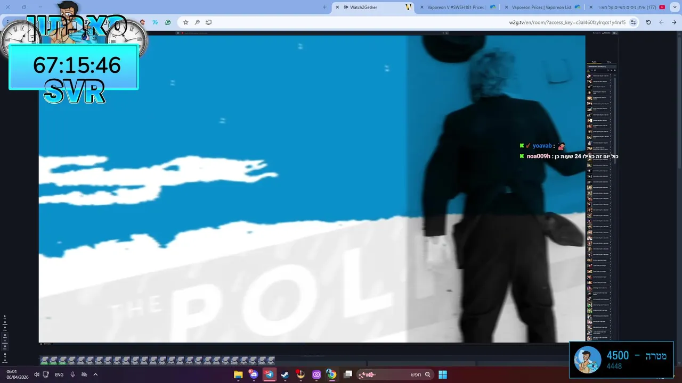Image resolution: width=682 pixels, height=383 pixels.
Task: Switch to the Vaporeon V #SWSH181 Prices tab
Action: pyautogui.click(x=458, y=7)
